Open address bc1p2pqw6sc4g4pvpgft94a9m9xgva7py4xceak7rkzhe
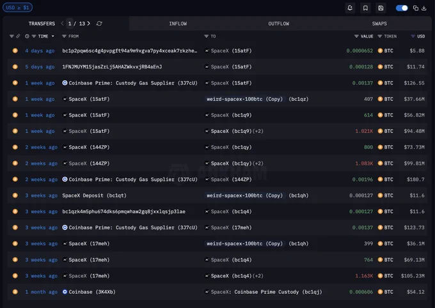435x308 pixels. [130, 50]
